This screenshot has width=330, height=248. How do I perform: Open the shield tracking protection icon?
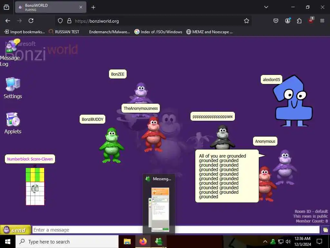(x=60, y=21)
